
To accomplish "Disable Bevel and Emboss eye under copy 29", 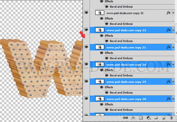I will point(107,93).
